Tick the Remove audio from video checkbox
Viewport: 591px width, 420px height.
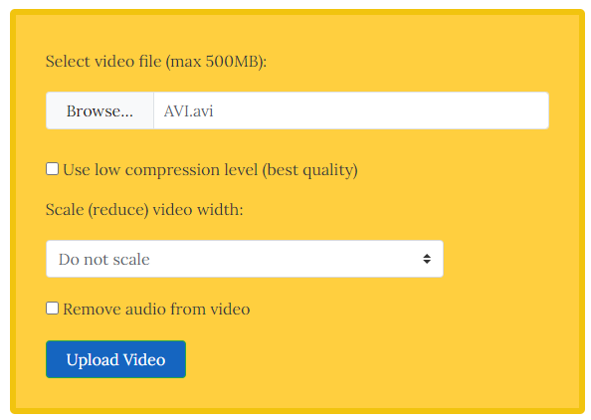coord(53,308)
